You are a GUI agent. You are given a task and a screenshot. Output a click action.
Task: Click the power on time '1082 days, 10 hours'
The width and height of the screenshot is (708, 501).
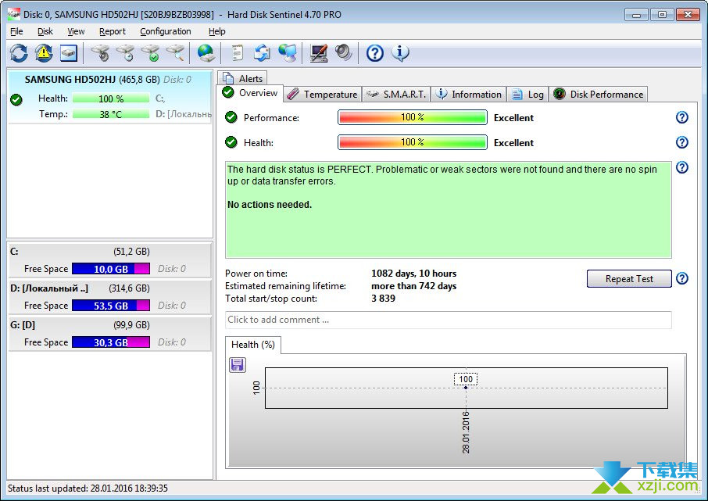(x=413, y=274)
